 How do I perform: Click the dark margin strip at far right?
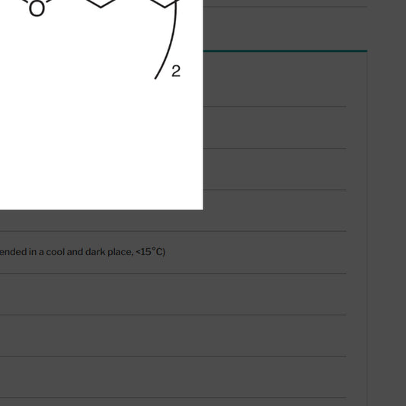click(x=387, y=203)
